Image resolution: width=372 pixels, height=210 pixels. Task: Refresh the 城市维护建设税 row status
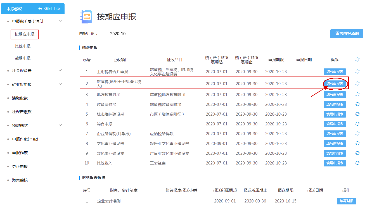(357, 114)
